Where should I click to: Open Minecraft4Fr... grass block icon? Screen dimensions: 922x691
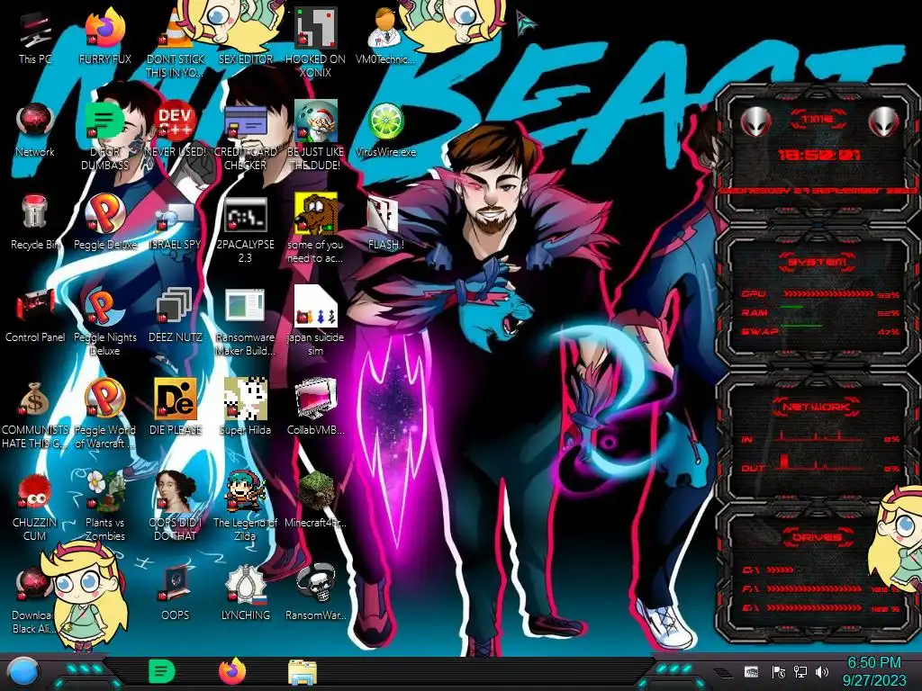click(315, 498)
